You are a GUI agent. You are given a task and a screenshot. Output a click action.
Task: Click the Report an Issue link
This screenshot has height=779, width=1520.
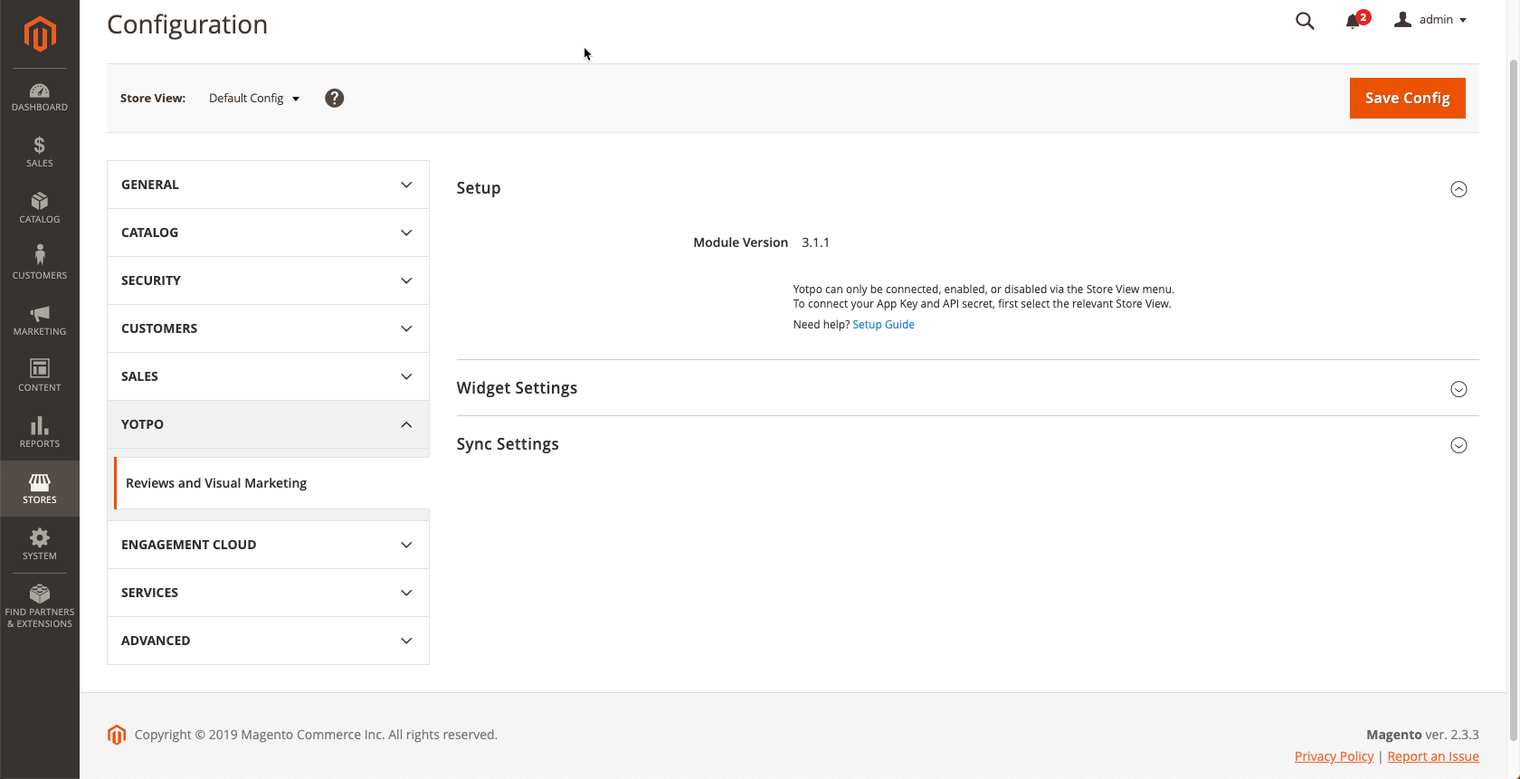[x=1433, y=756]
